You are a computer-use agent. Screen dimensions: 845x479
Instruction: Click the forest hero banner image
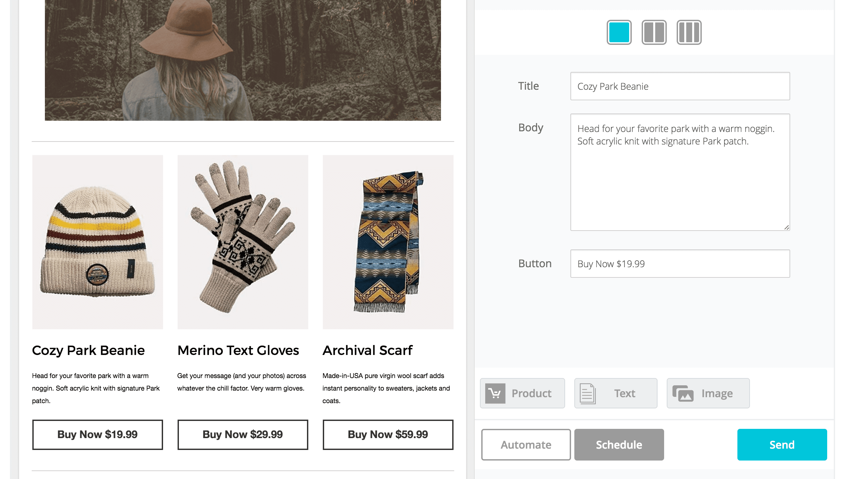click(243, 59)
